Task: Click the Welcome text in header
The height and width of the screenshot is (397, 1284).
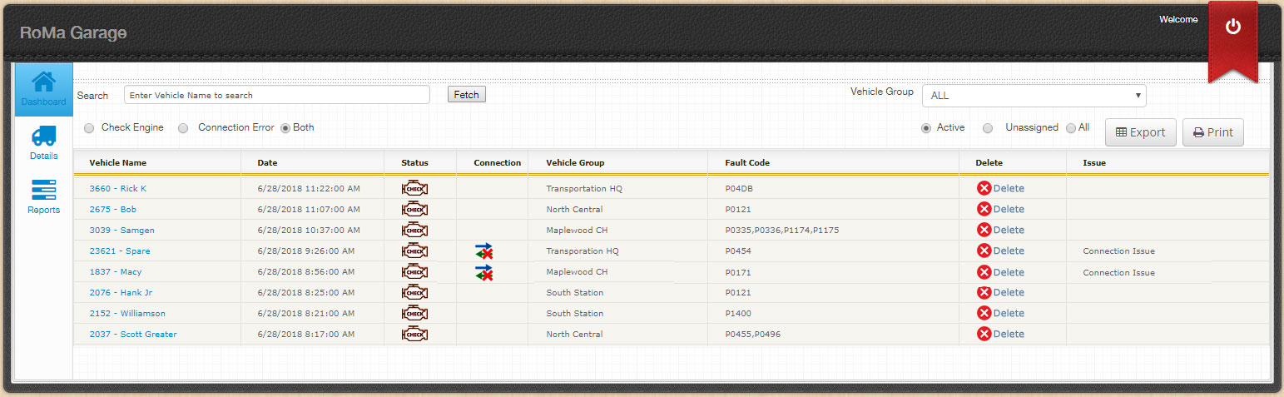Action: click(1178, 19)
